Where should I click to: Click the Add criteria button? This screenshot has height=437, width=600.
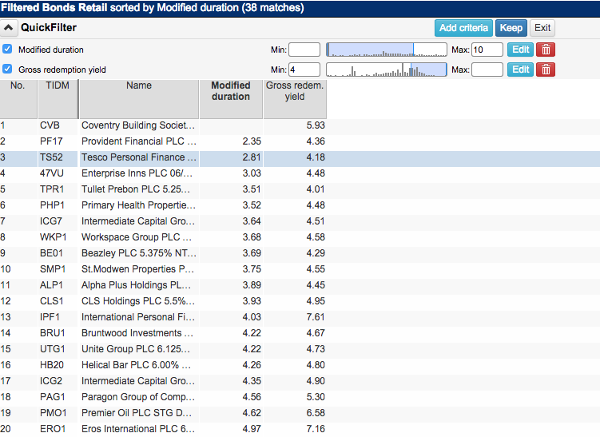click(x=463, y=28)
